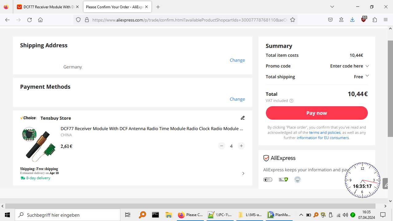Go back to the previous page
The height and width of the screenshot is (221, 393).
click(7, 20)
